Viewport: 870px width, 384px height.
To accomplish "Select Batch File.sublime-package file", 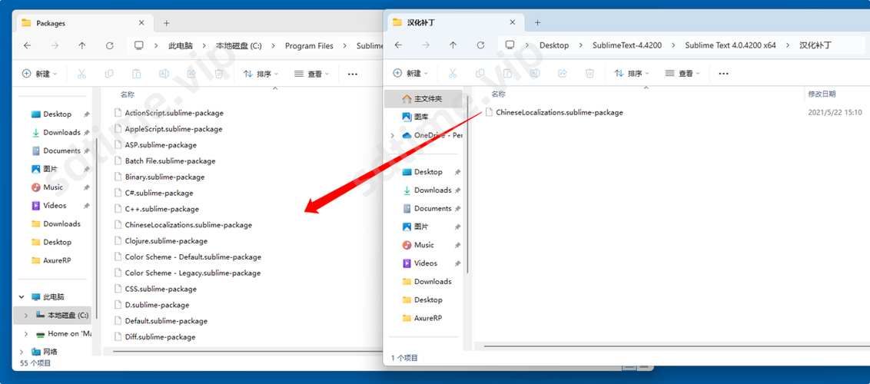I will point(171,161).
